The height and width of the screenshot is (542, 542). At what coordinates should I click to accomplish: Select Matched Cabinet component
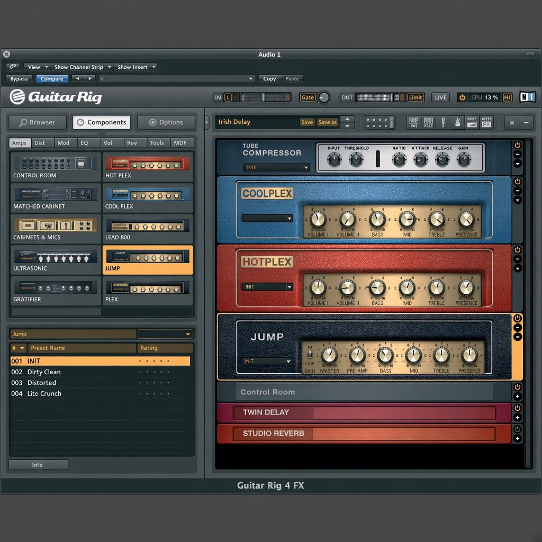point(55,198)
